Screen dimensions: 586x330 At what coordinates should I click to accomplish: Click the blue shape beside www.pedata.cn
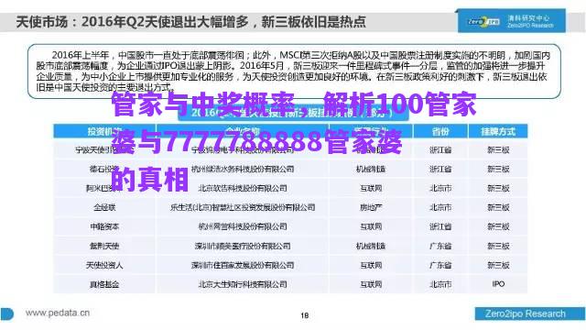7,314
